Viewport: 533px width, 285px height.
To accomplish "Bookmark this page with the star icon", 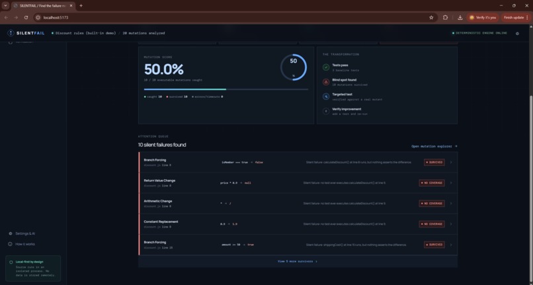I will pyautogui.click(x=431, y=18).
